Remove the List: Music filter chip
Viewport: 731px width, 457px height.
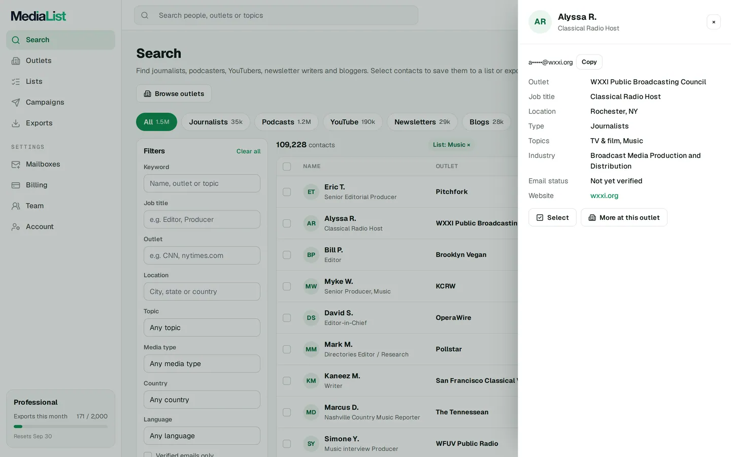[469, 145]
